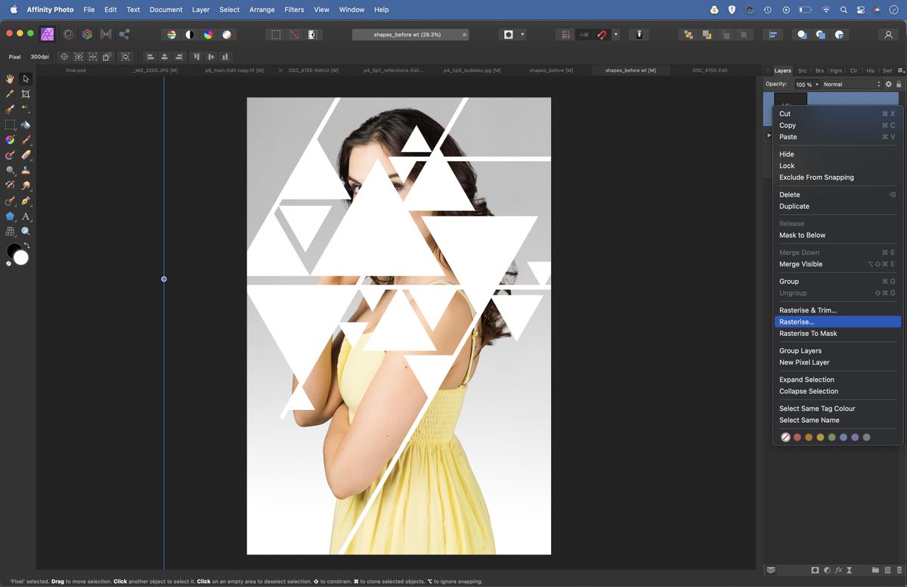Select the Flood Fill tool
This screenshot has height=587, width=907.
pos(25,125)
